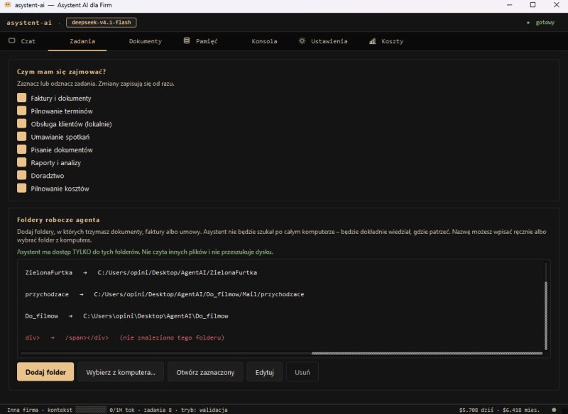
Task: Click the Usuń button
Action: coord(302,372)
